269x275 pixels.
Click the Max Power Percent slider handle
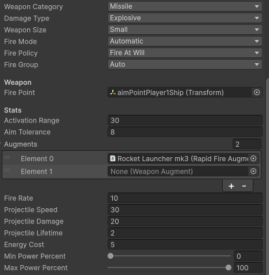(x=229, y=267)
